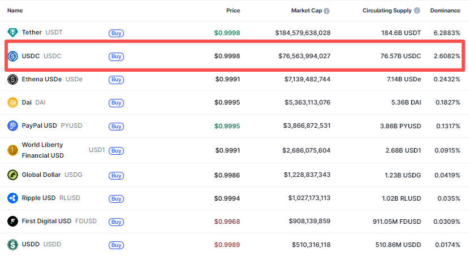Click the First Digital USD logo
The image size is (469, 256).
tap(12, 222)
